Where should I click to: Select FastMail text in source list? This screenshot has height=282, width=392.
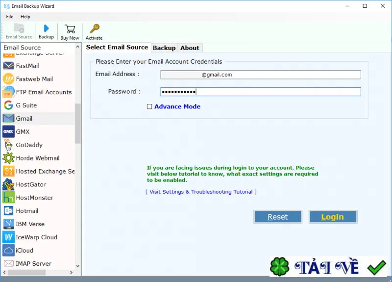(27, 66)
